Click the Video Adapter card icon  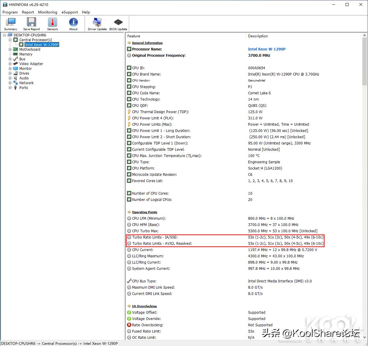16,64
